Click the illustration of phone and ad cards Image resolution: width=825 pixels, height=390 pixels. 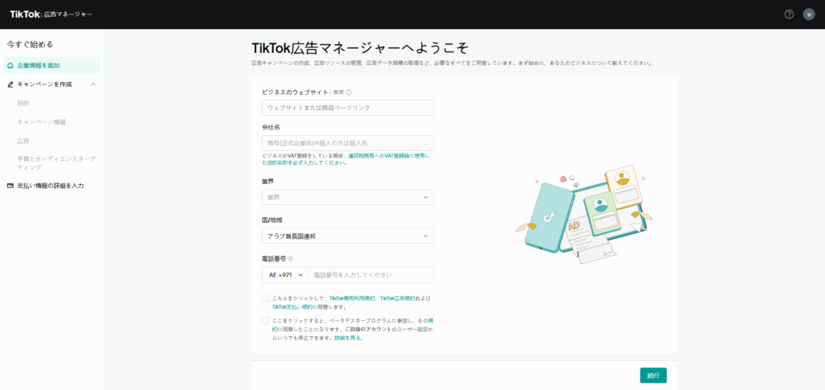point(583,214)
